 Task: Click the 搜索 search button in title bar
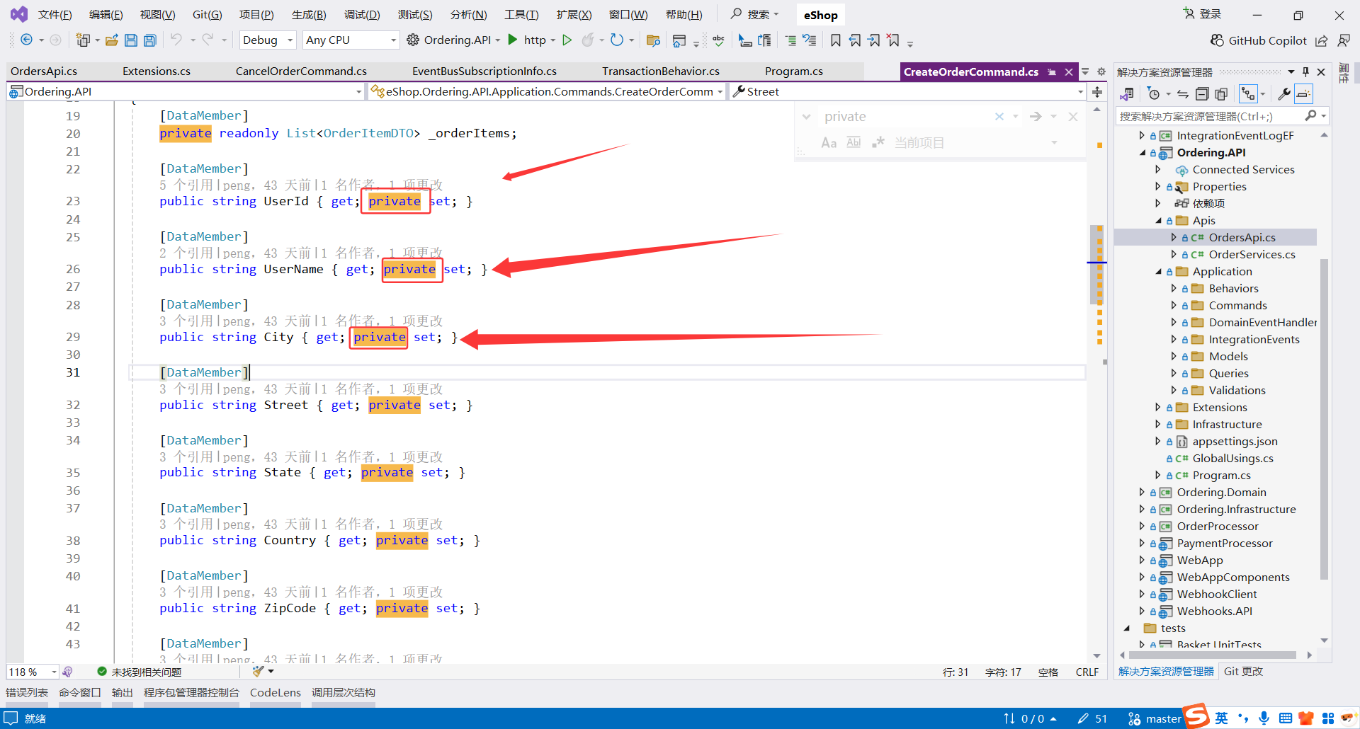coord(755,14)
